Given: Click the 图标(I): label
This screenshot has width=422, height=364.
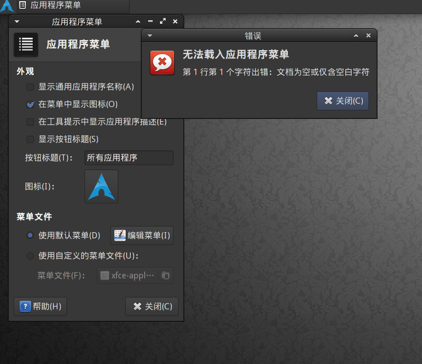Looking at the screenshot, I should coord(39,187).
